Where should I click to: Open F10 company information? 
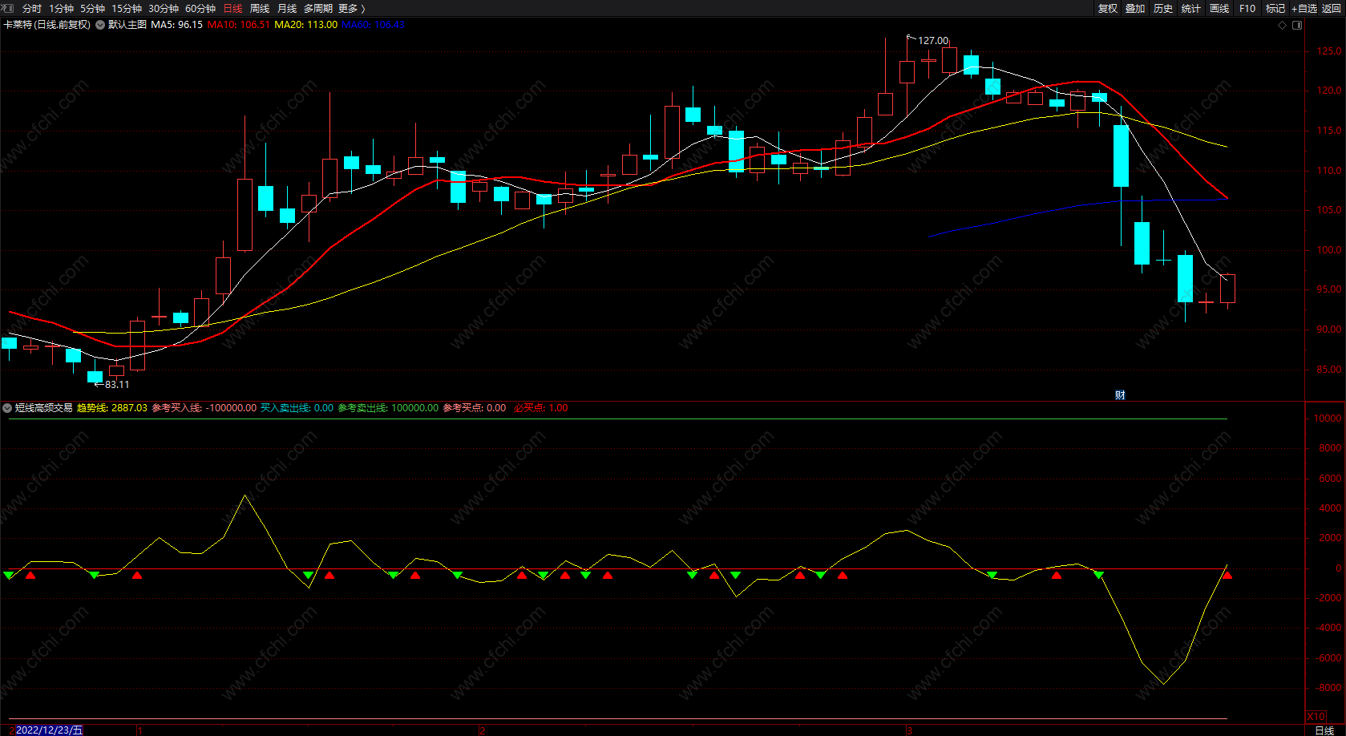[1247, 8]
